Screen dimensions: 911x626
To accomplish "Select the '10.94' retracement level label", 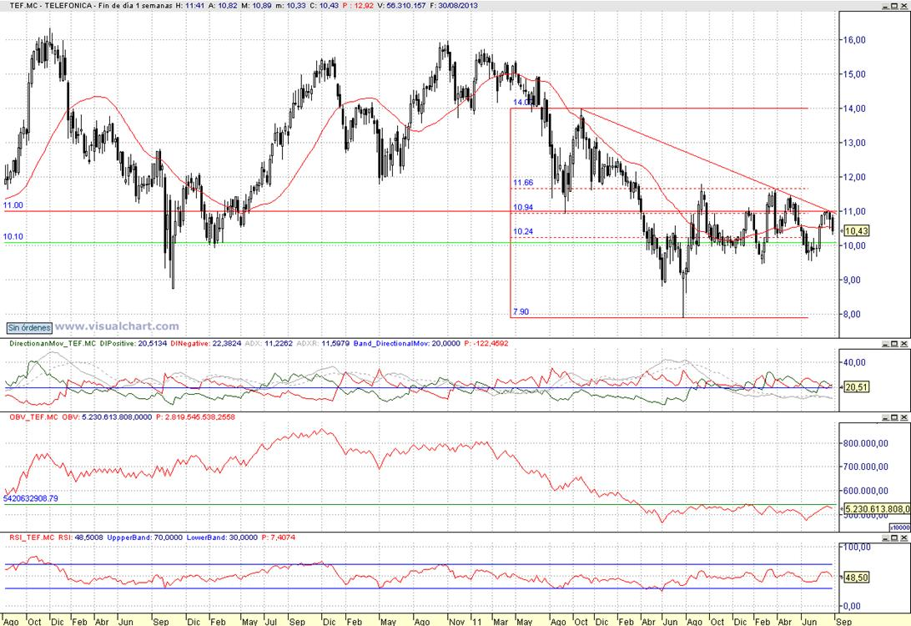I will click(x=523, y=207).
